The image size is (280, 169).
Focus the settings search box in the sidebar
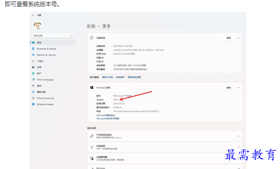click(52, 36)
